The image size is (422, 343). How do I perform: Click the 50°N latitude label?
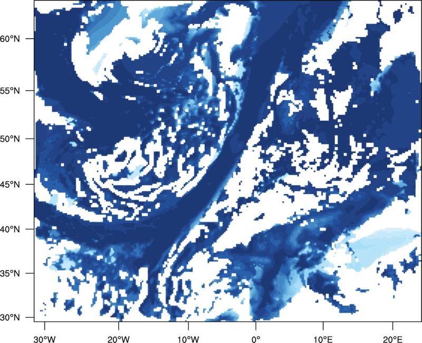tap(10, 139)
